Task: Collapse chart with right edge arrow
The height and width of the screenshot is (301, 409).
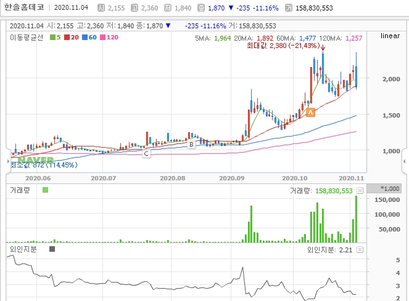Action: 404,161
